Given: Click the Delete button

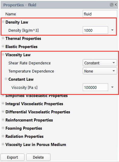Looking at the screenshot, I should click(x=38, y=157).
